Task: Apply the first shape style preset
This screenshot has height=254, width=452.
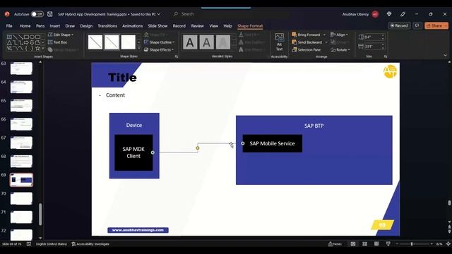Action: coord(95,42)
